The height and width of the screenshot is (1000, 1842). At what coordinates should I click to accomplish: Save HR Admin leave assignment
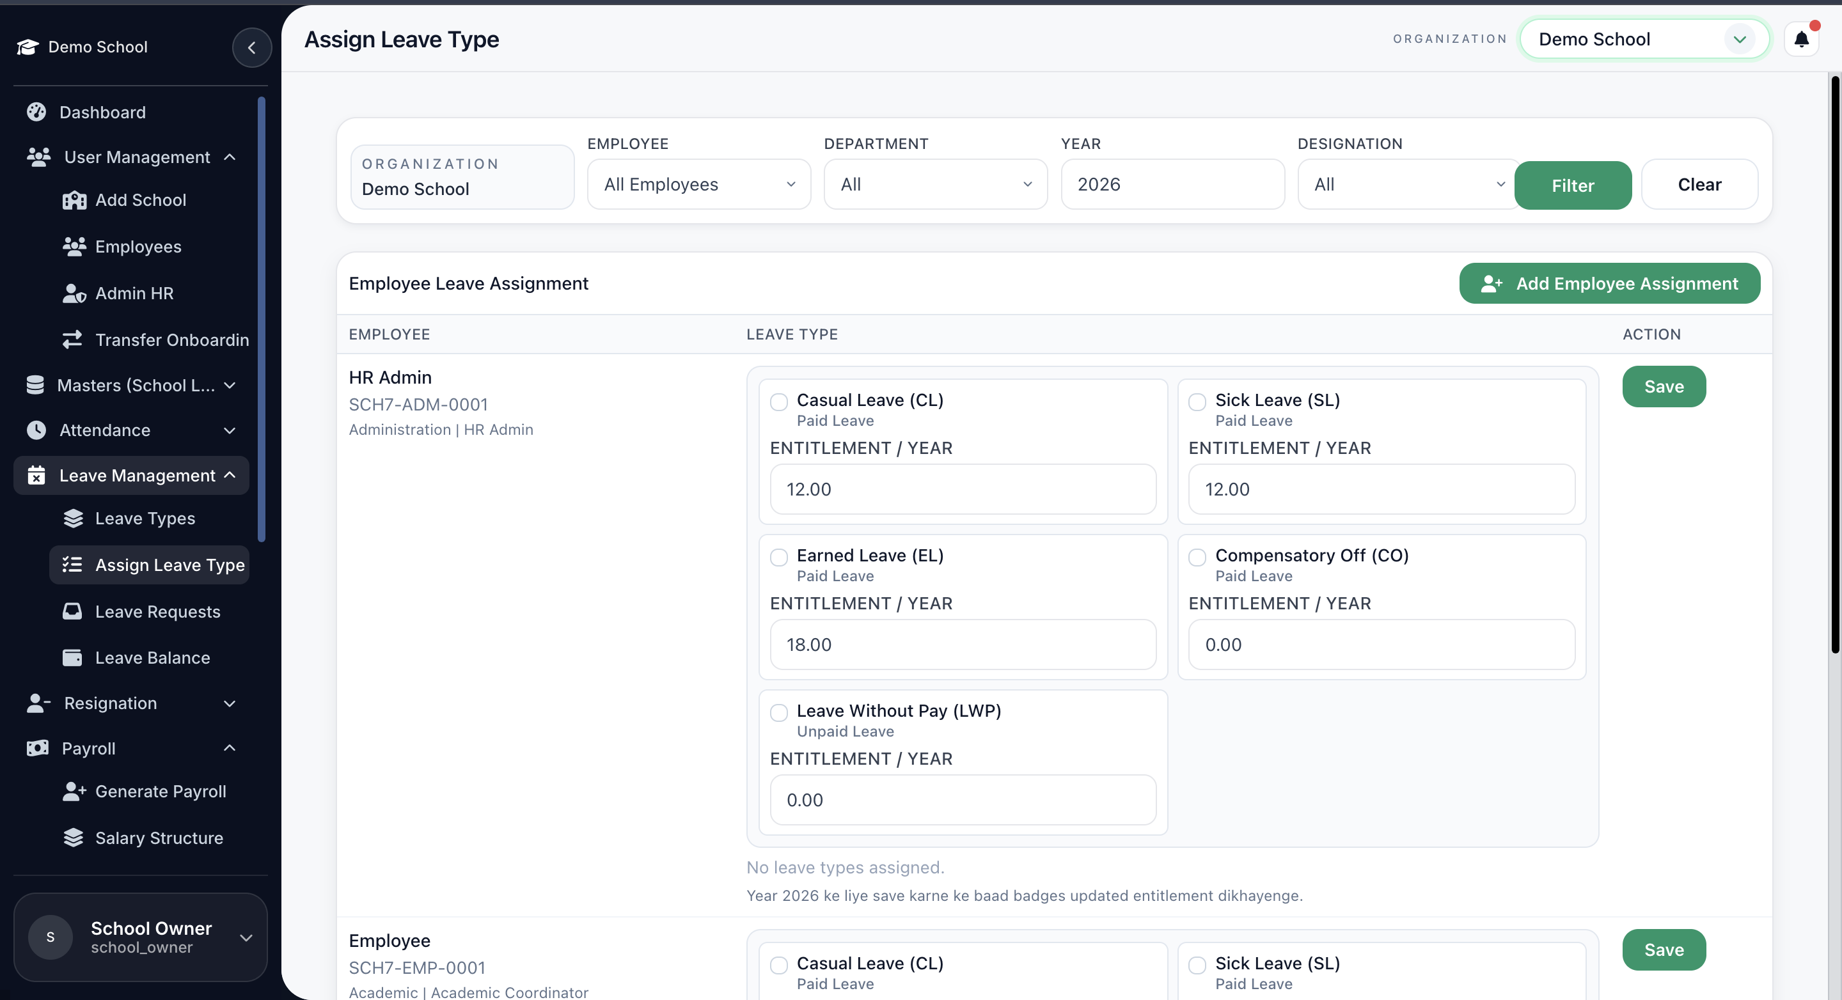(1664, 387)
